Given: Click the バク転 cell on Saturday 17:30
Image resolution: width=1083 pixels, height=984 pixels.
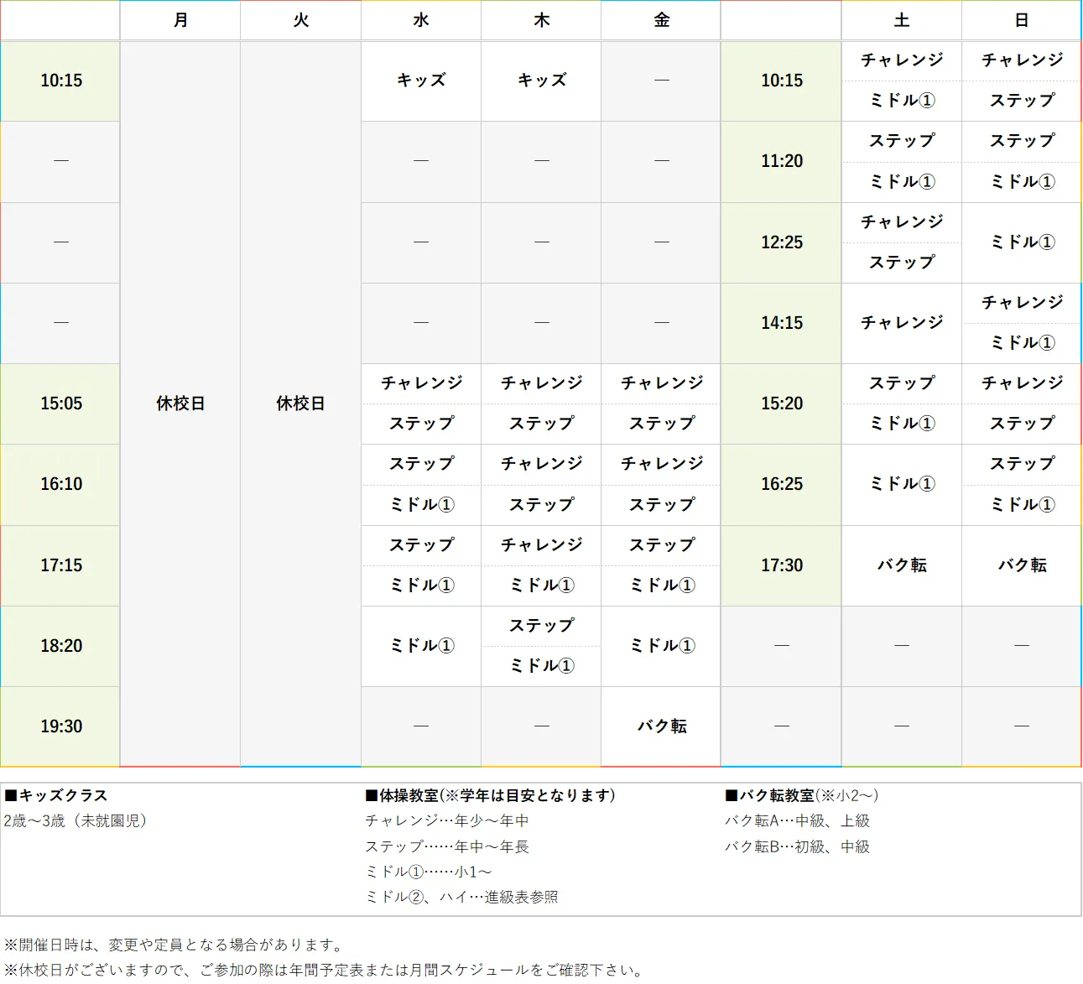Looking at the screenshot, I should point(901,565).
